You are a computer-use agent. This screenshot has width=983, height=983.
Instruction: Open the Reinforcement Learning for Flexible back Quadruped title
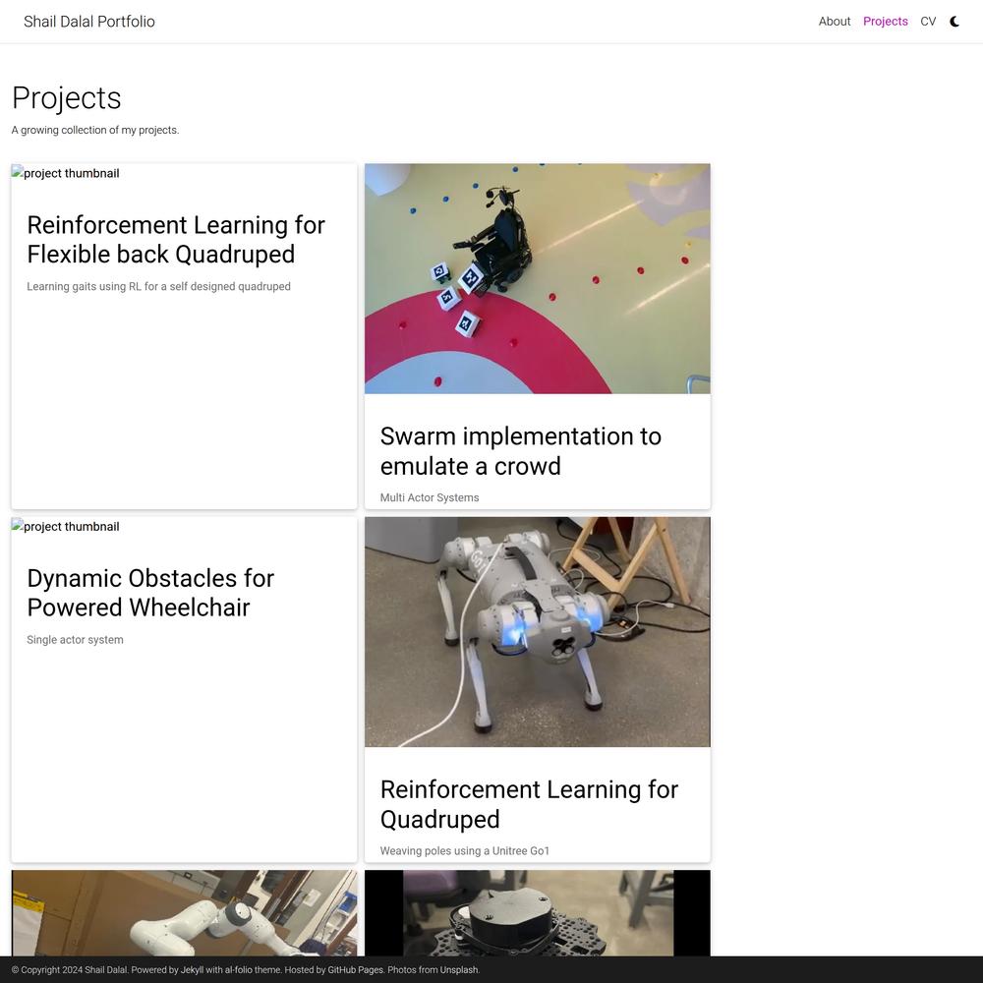176,240
